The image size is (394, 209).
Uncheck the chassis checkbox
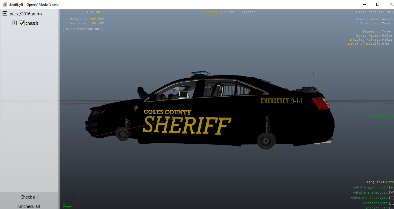[x=22, y=23]
